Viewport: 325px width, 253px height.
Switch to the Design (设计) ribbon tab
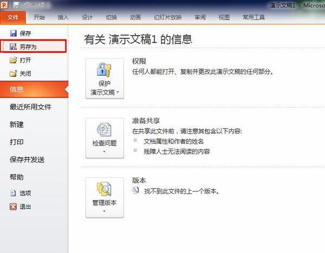pos(87,17)
